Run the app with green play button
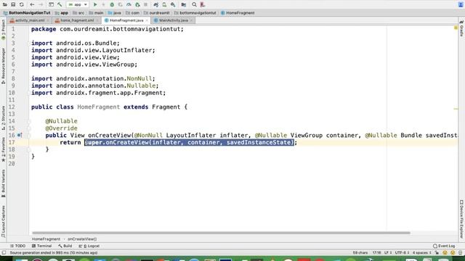 coord(95,5)
